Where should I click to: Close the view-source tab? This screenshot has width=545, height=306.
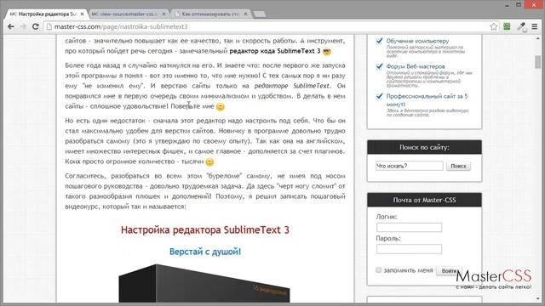pos(164,14)
